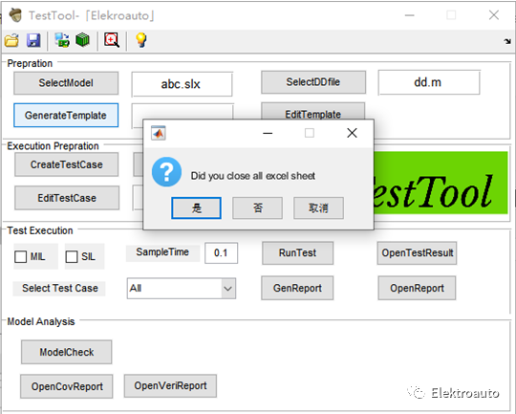Confirm dialog with the 是 button
516x414 pixels.
(x=196, y=208)
